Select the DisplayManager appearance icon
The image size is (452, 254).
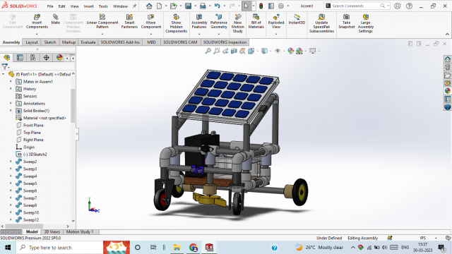point(59,58)
